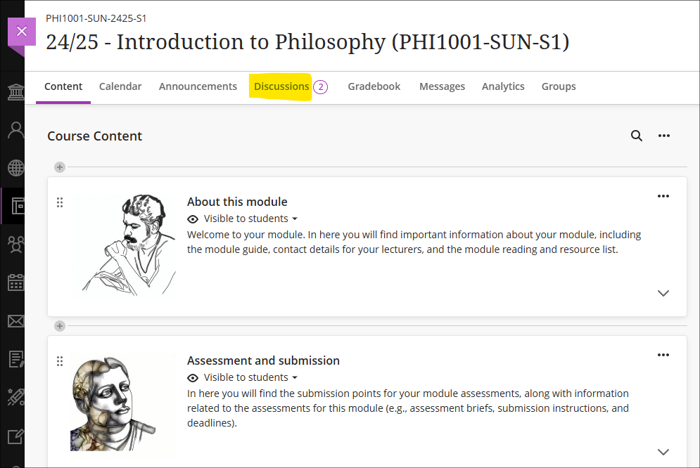Open Course Content more options ellipsis

pyautogui.click(x=664, y=136)
